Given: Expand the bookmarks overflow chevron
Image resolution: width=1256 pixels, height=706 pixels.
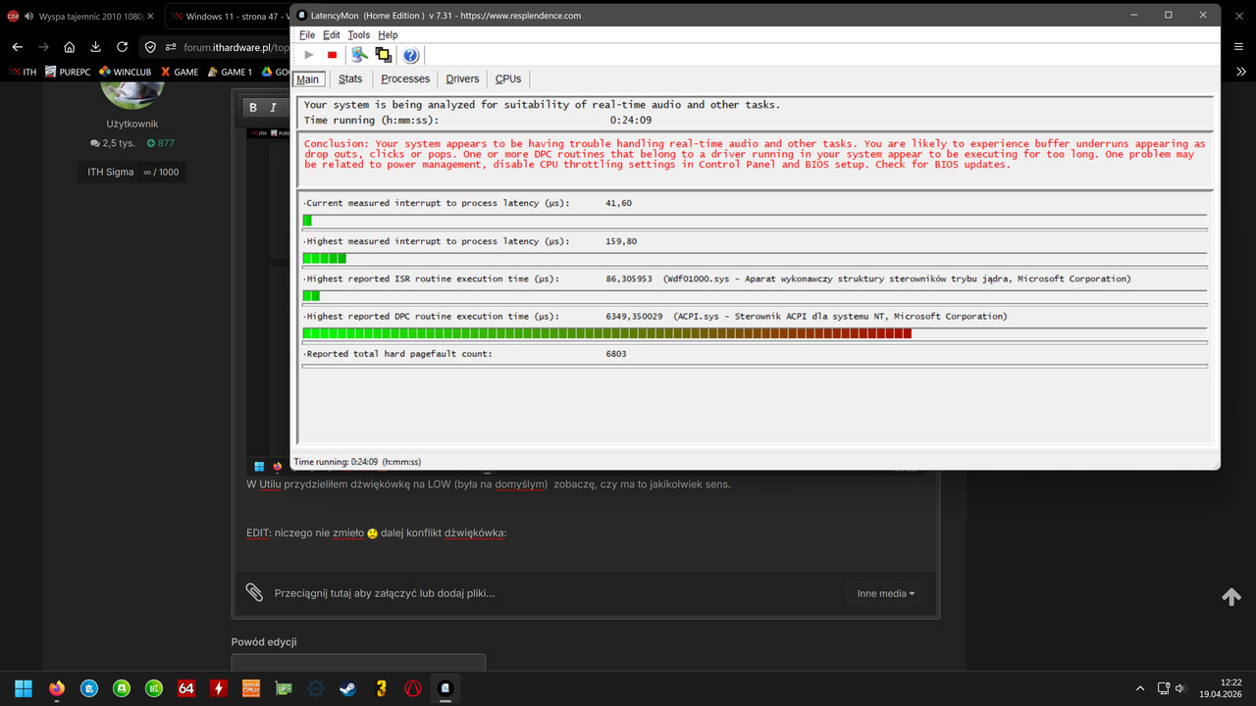Looking at the screenshot, I should tap(1241, 72).
